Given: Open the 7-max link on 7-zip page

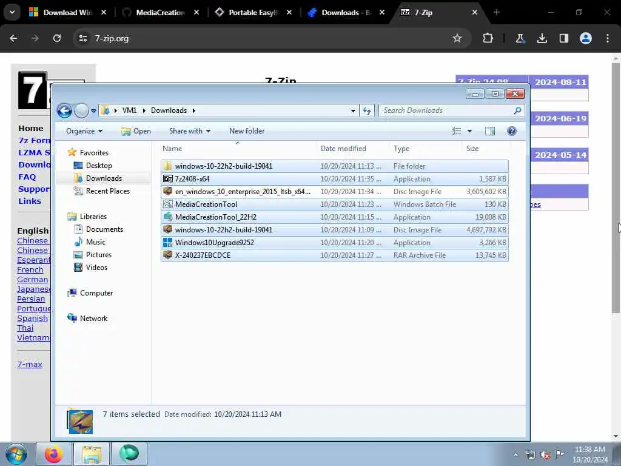Looking at the screenshot, I should [x=30, y=365].
